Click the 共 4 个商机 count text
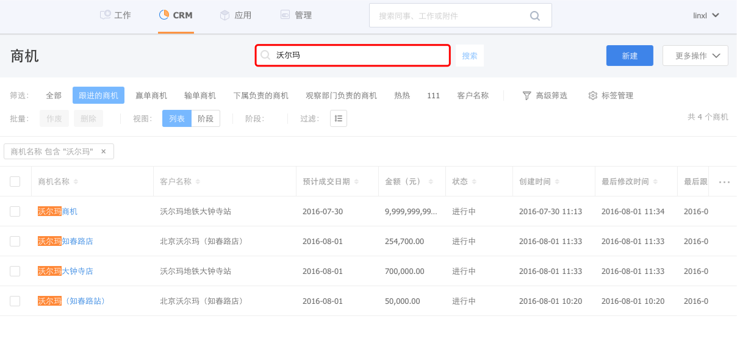This screenshot has height=349, width=737. [708, 117]
